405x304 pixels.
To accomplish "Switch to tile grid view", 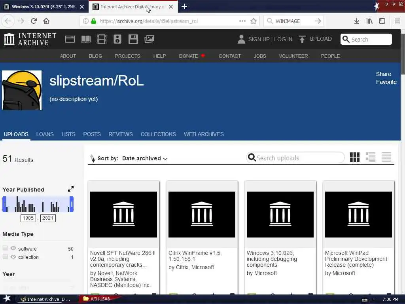I will (x=355, y=157).
